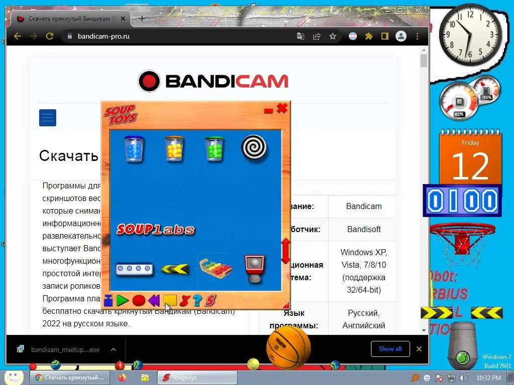Open the blue hamburger menu on Bandicam page
Viewport: 514px width, 385px height.
(48, 117)
